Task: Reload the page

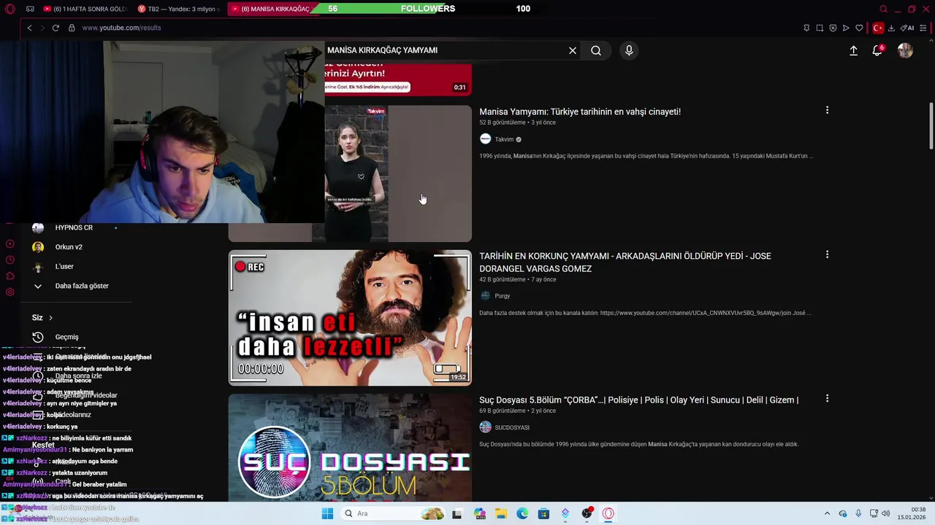Action: (56, 28)
